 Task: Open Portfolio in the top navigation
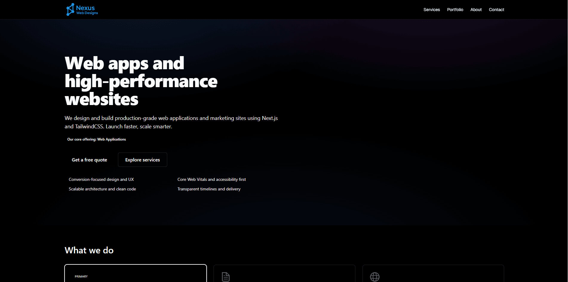click(455, 9)
